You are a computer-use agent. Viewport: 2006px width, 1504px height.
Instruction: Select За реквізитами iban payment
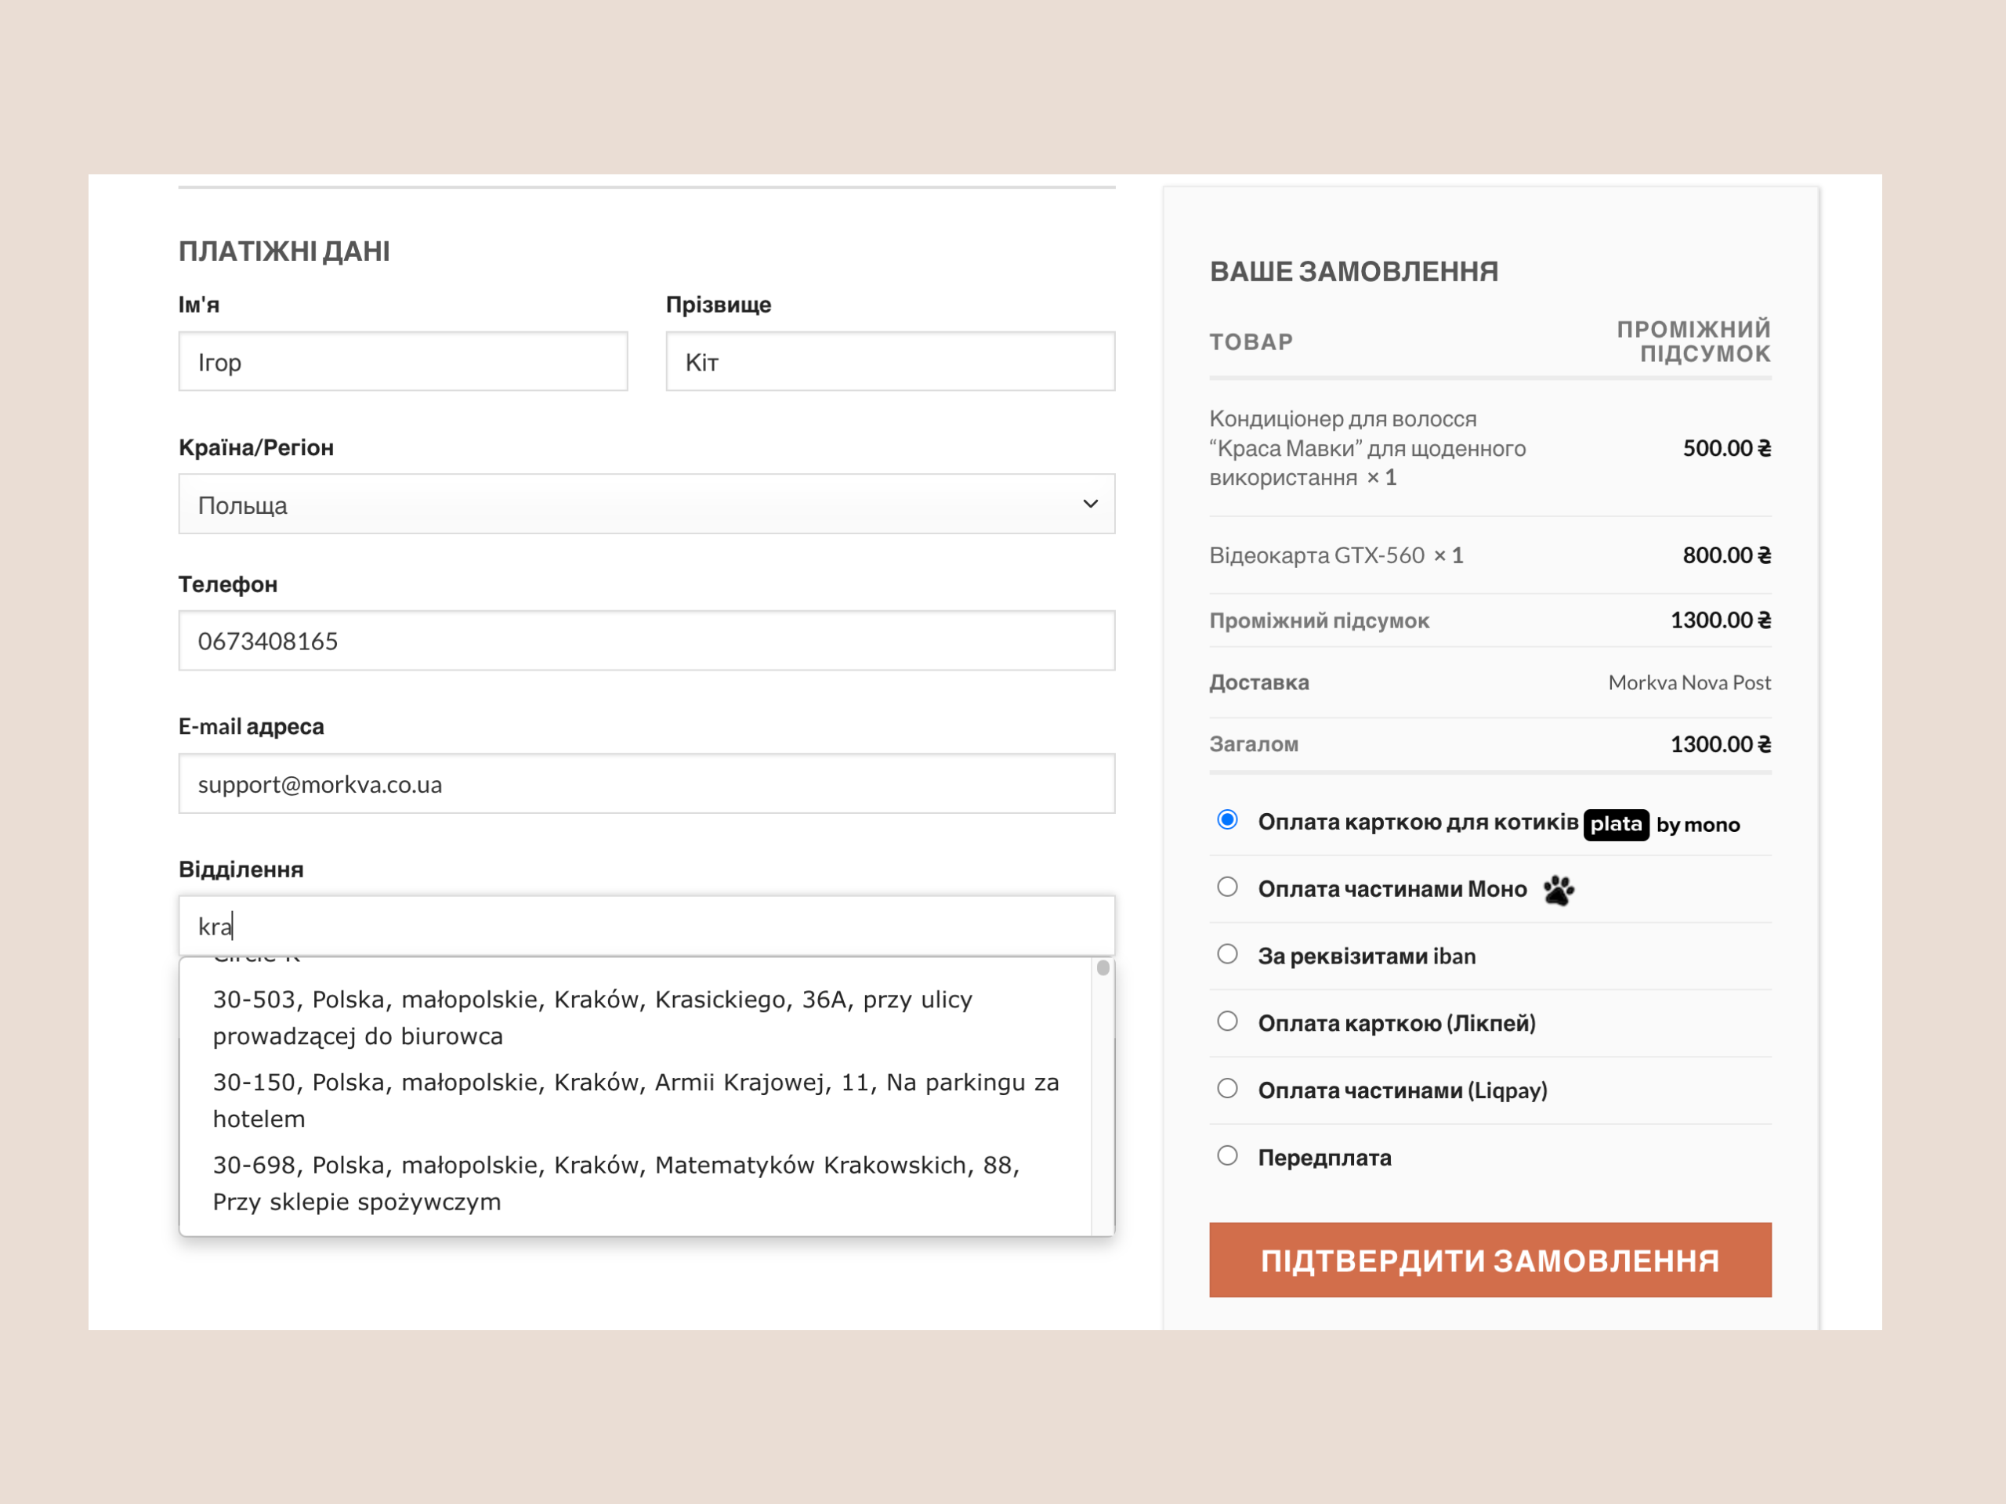click(x=1227, y=955)
